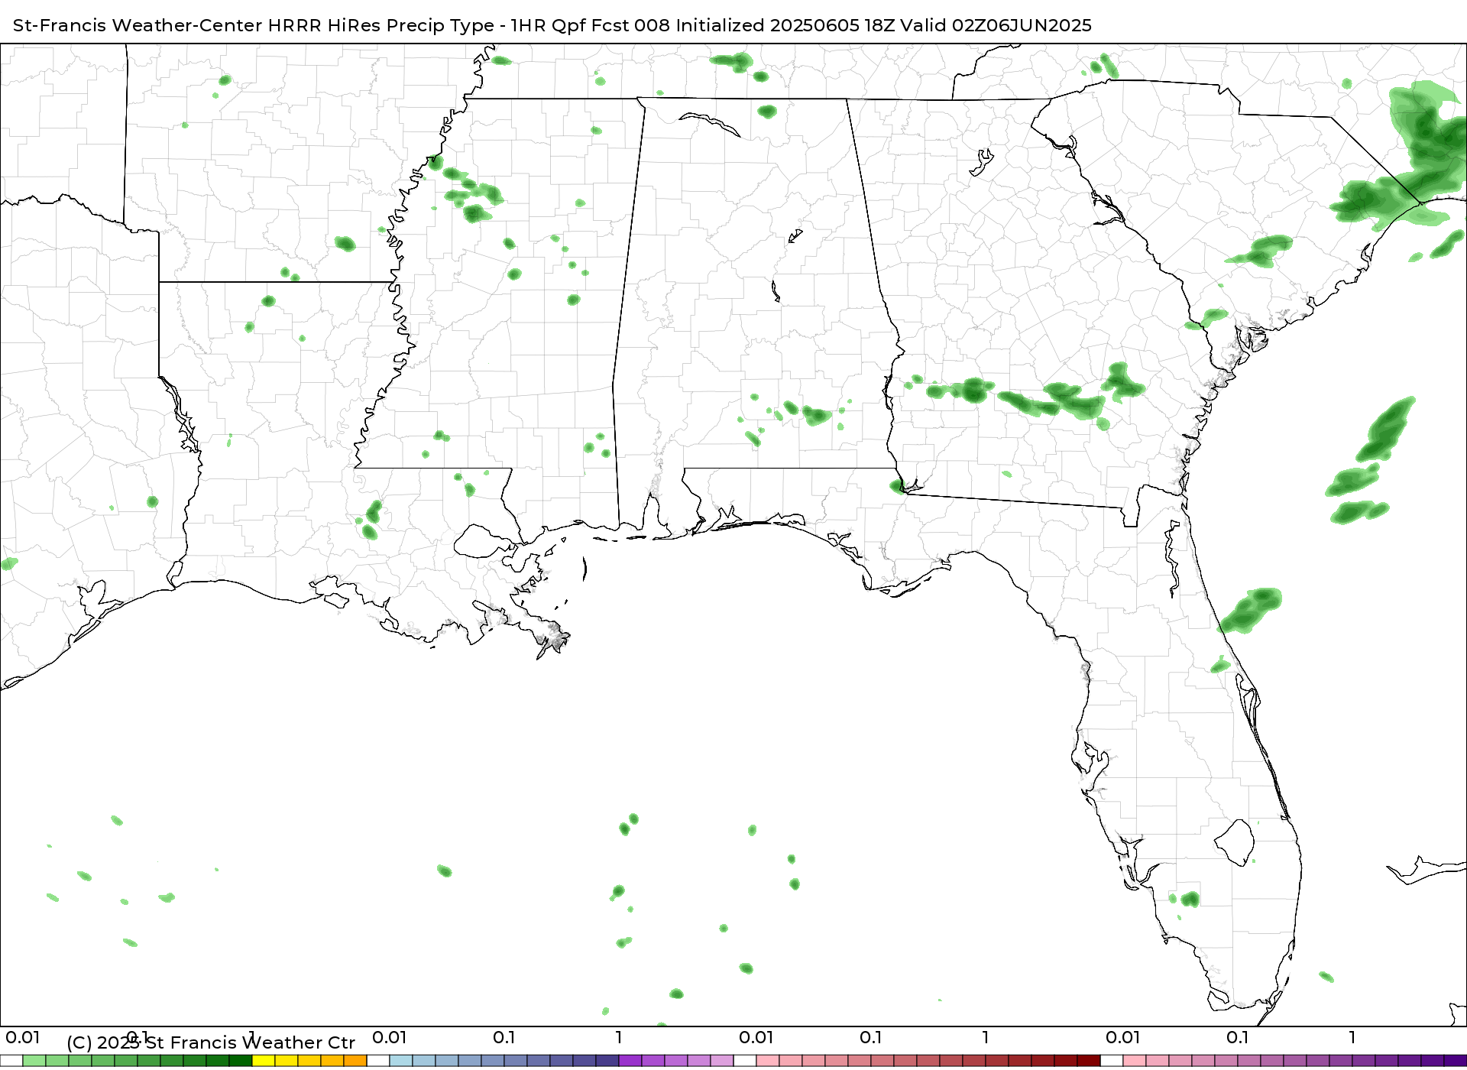Click the 1 label above the pink-purple scale
Image resolution: width=1467 pixels, height=1070 pixels.
coord(1352,1037)
